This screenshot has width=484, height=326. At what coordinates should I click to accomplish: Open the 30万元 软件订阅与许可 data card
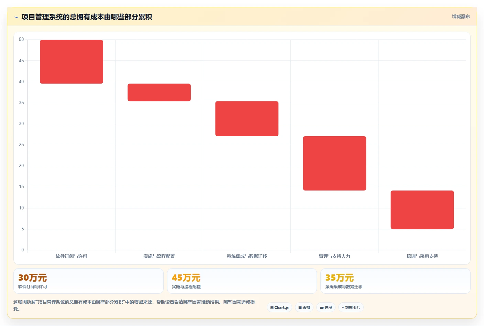click(x=88, y=281)
